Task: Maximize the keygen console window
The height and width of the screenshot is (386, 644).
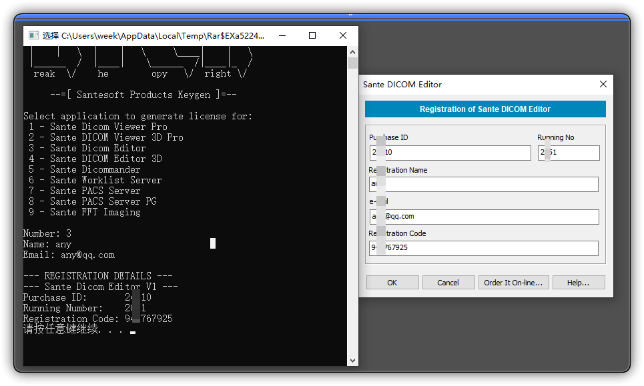Action: (x=312, y=36)
